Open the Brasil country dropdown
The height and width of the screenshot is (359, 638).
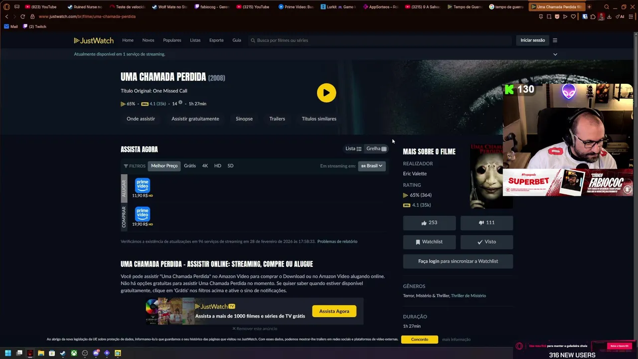(372, 166)
